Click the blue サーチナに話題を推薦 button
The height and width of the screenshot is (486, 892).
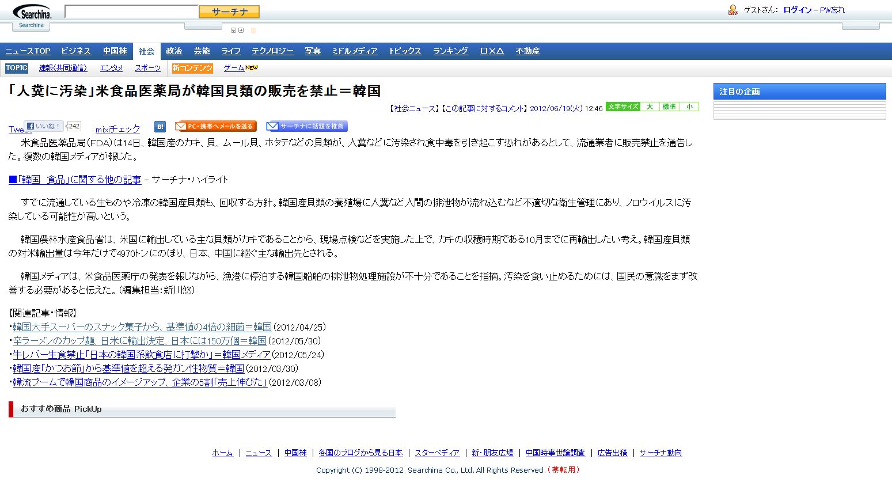click(307, 127)
